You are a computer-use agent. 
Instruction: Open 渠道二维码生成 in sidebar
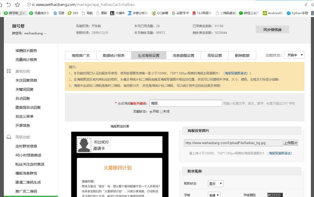click(28, 182)
